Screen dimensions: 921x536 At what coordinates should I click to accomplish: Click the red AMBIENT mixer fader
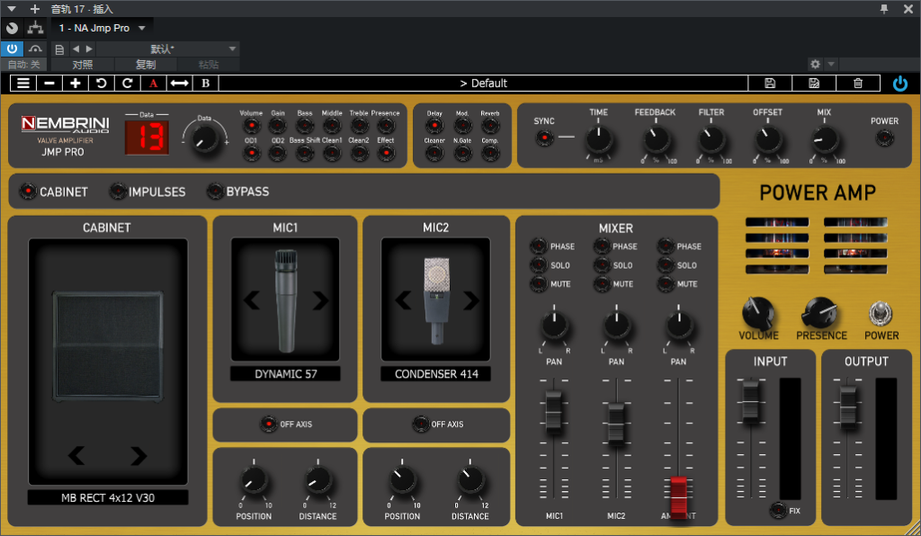click(678, 498)
